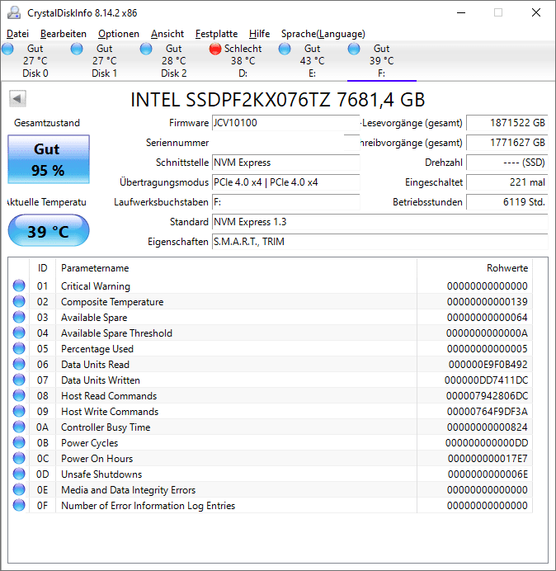The height and width of the screenshot is (571, 556).
Task: Click the Gesamtzustand label
Action: [47, 123]
